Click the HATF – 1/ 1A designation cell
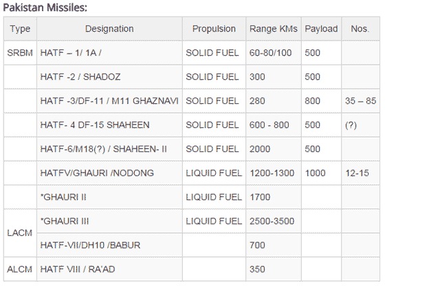 click(109, 53)
